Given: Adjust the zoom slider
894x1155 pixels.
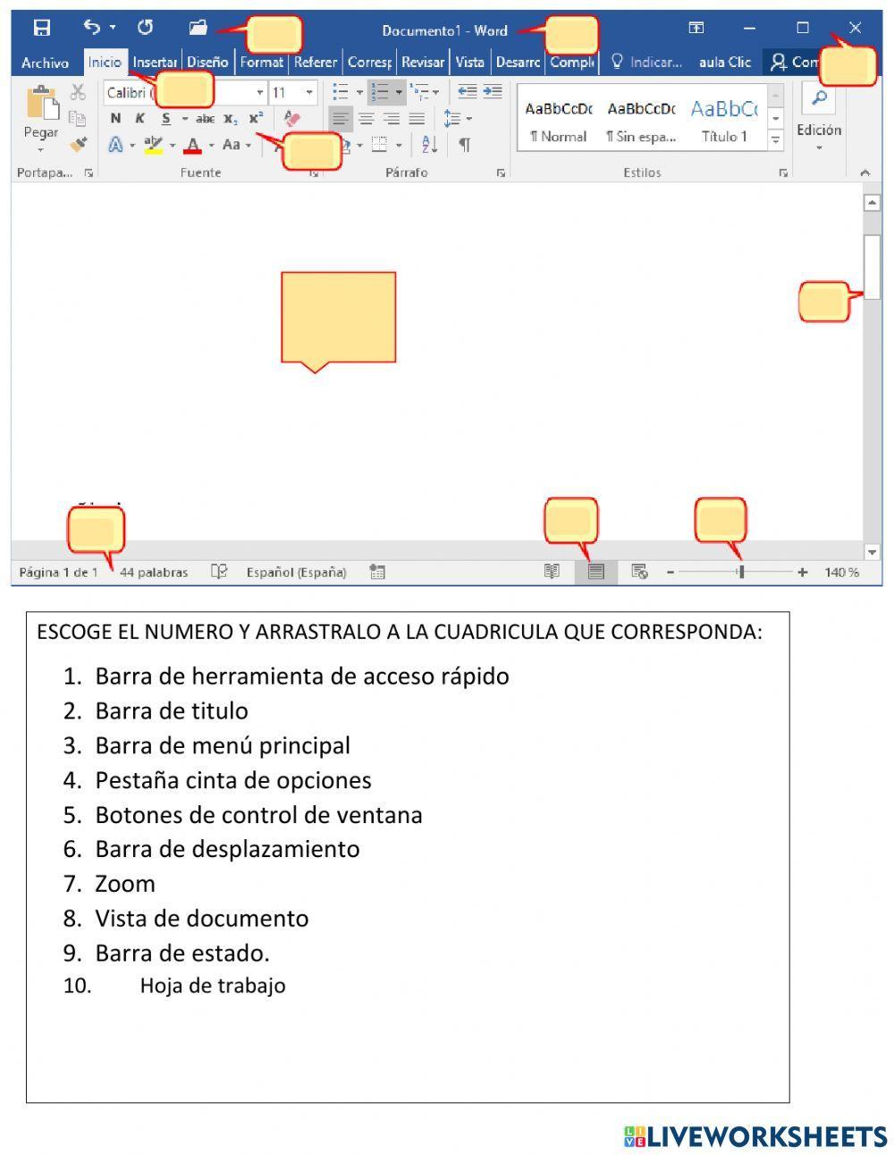Looking at the screenshot, I should (739, 571).
